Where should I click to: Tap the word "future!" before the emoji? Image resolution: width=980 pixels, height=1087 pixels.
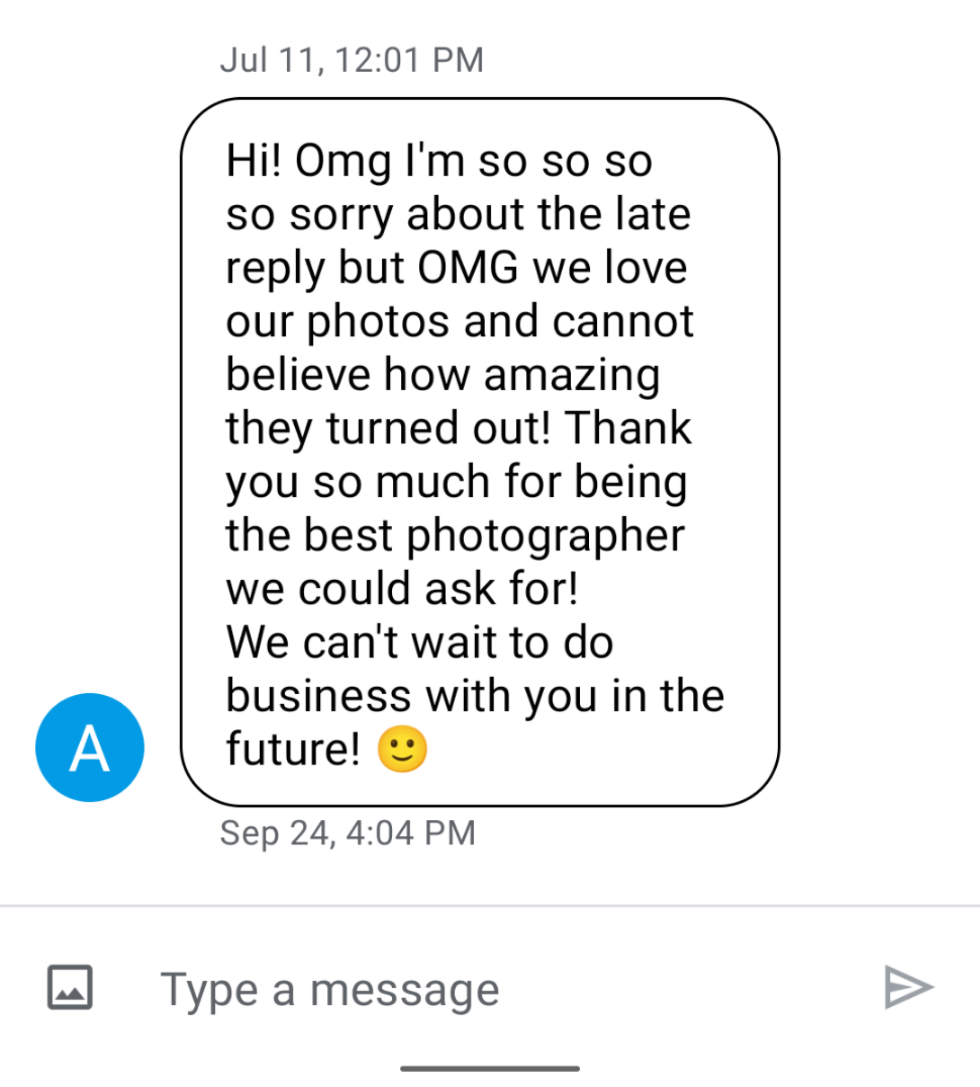pyautogui.click(x=293, y=748)
